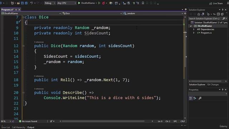Open the DiceRollGame project navigation dropdown

pos(31,13)
